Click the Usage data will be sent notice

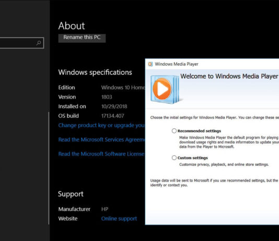tap(214, 183)
